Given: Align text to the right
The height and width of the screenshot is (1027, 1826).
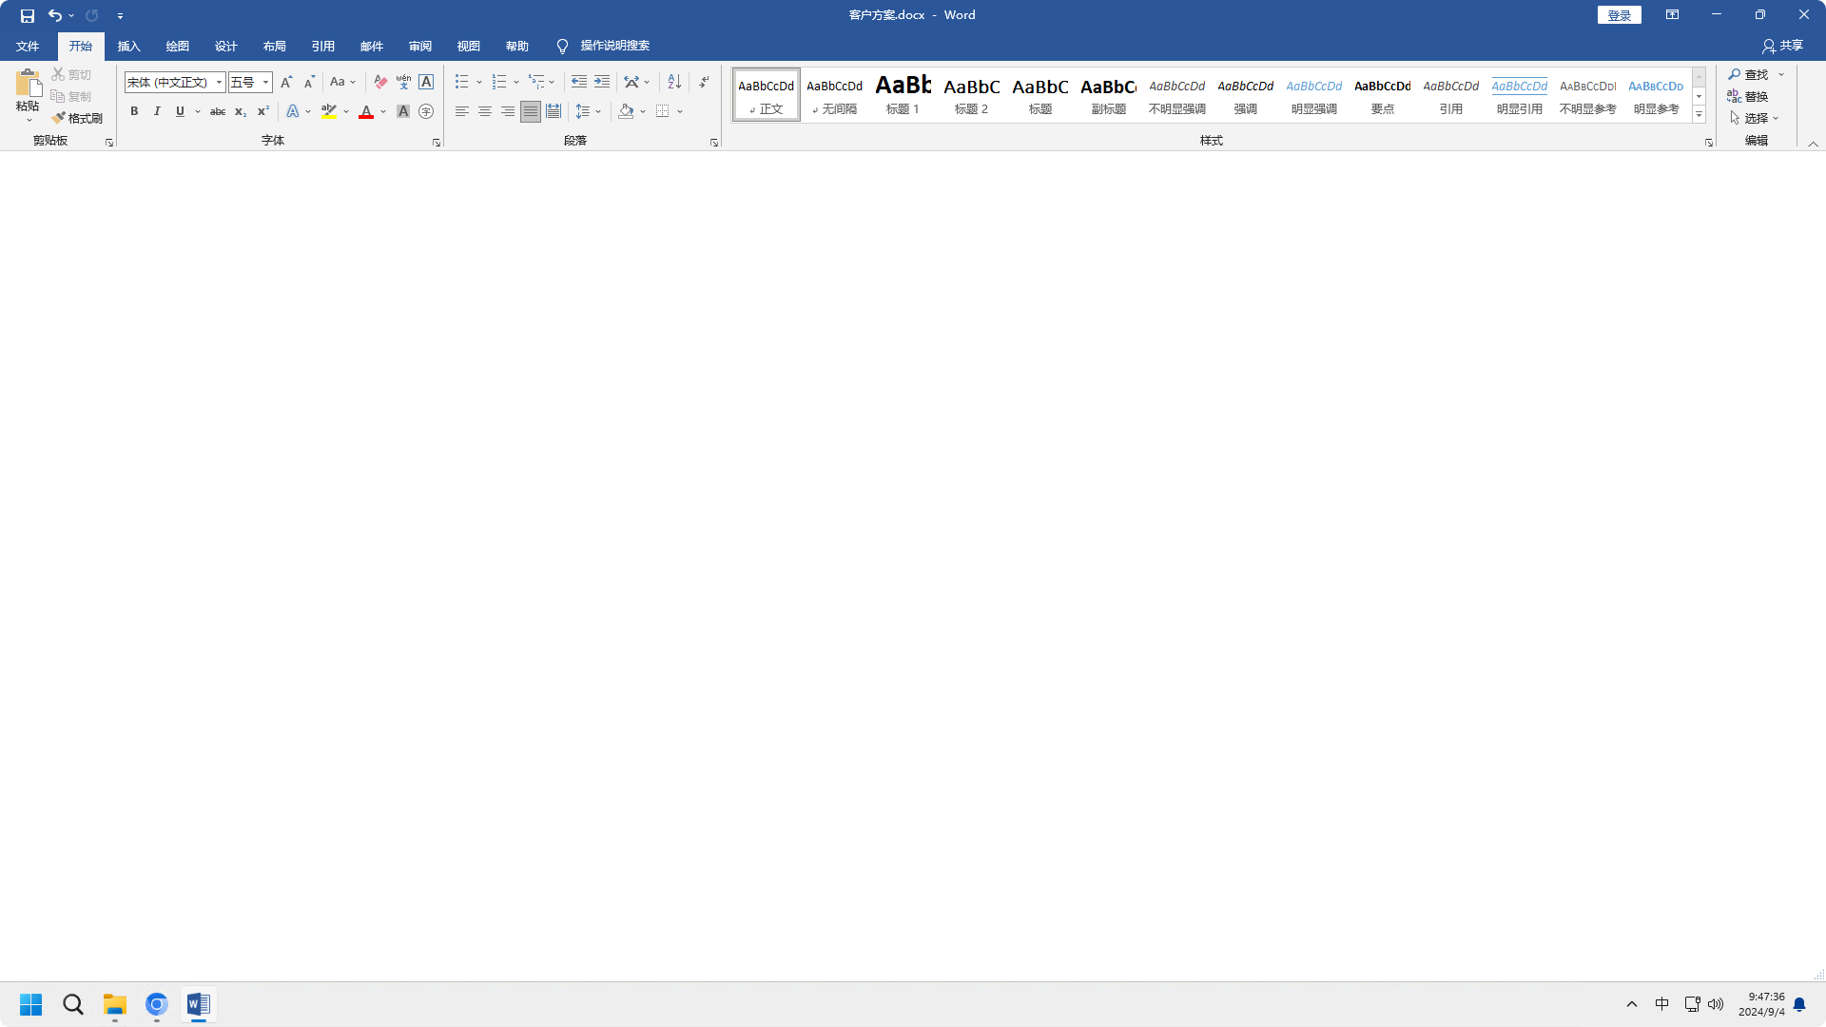Looking at the screenshot, I should pyautogui.click(x=508, y=111).
